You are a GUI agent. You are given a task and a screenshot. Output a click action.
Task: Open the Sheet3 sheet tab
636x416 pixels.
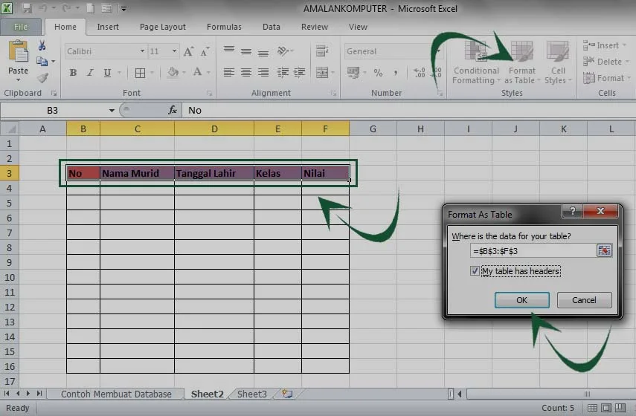pos(252,394)
